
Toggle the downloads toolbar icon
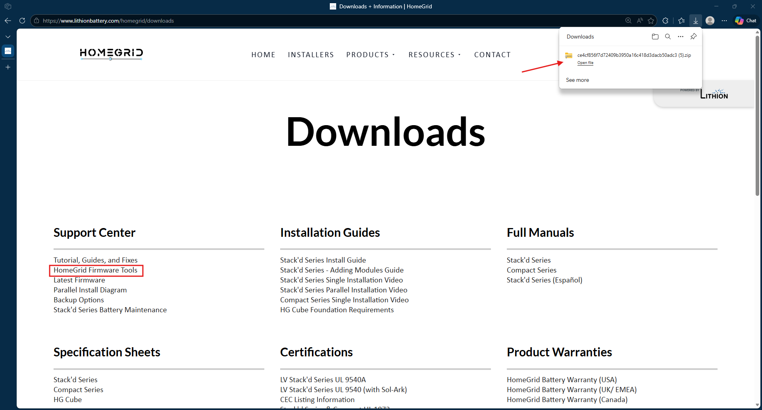click(696, 21)
